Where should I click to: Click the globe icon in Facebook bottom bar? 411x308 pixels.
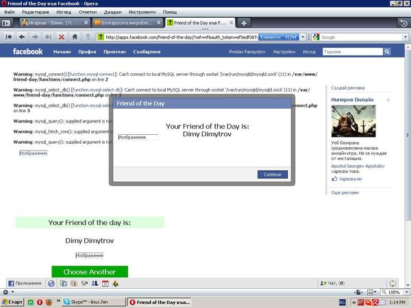[51, 283]
